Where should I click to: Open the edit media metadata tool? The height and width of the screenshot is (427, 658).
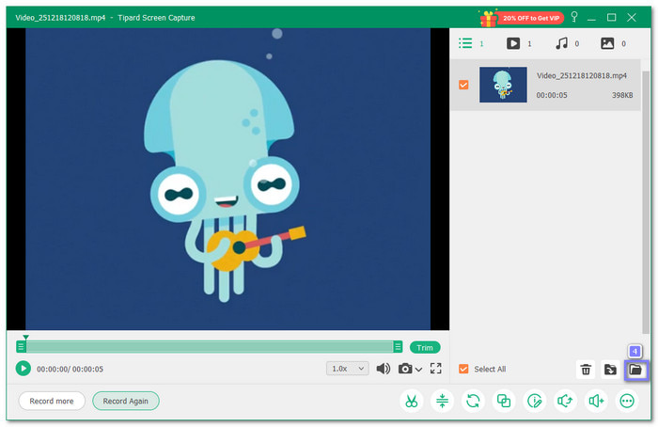[x=535, y=401]
